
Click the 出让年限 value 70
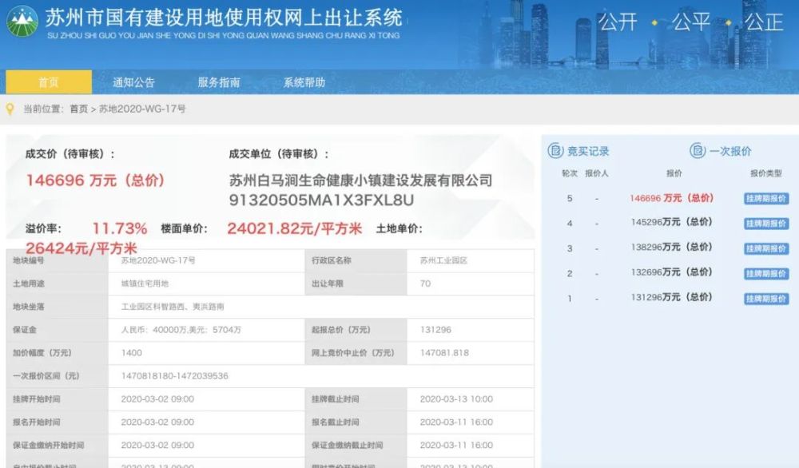coord(426,284)
